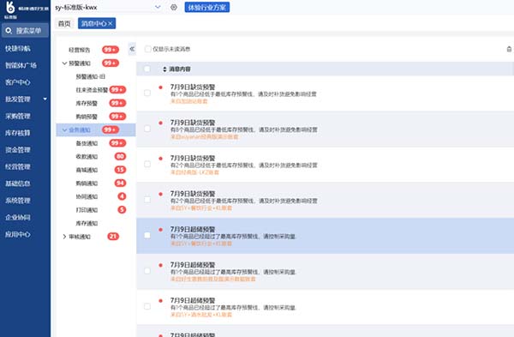Select 经营报告 in the message tree
This screenshot has width=514, height=337.
80,51
